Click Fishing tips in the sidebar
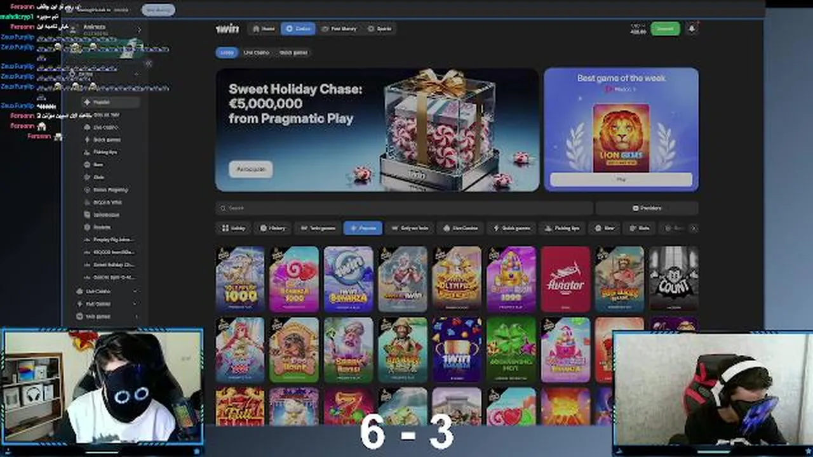This screenshot has height=457, width=813. (x=105, y=152)
